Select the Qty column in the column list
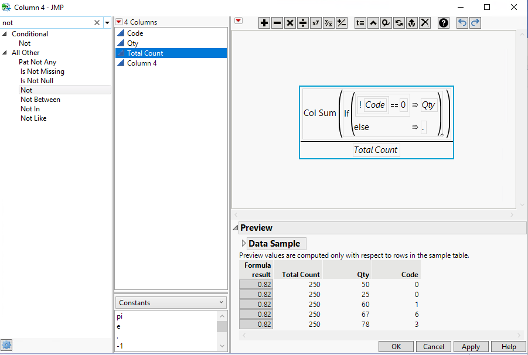This screenshot has width=528, height=355. tap(132, 43)
